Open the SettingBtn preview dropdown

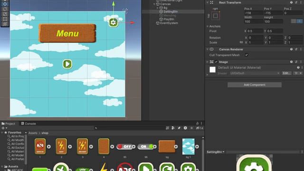click(215, 152)
